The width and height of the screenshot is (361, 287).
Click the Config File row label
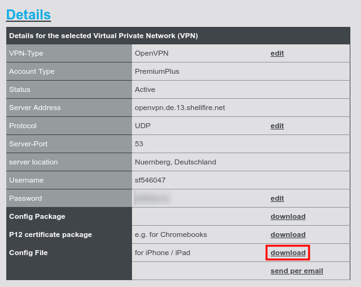28,253
